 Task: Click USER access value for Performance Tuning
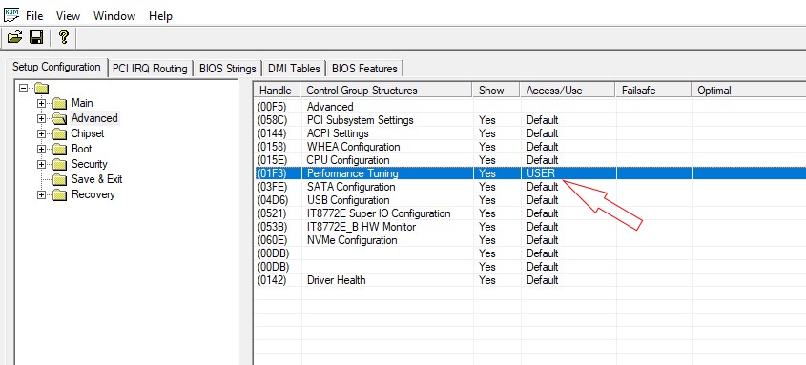tap(541, 173)
